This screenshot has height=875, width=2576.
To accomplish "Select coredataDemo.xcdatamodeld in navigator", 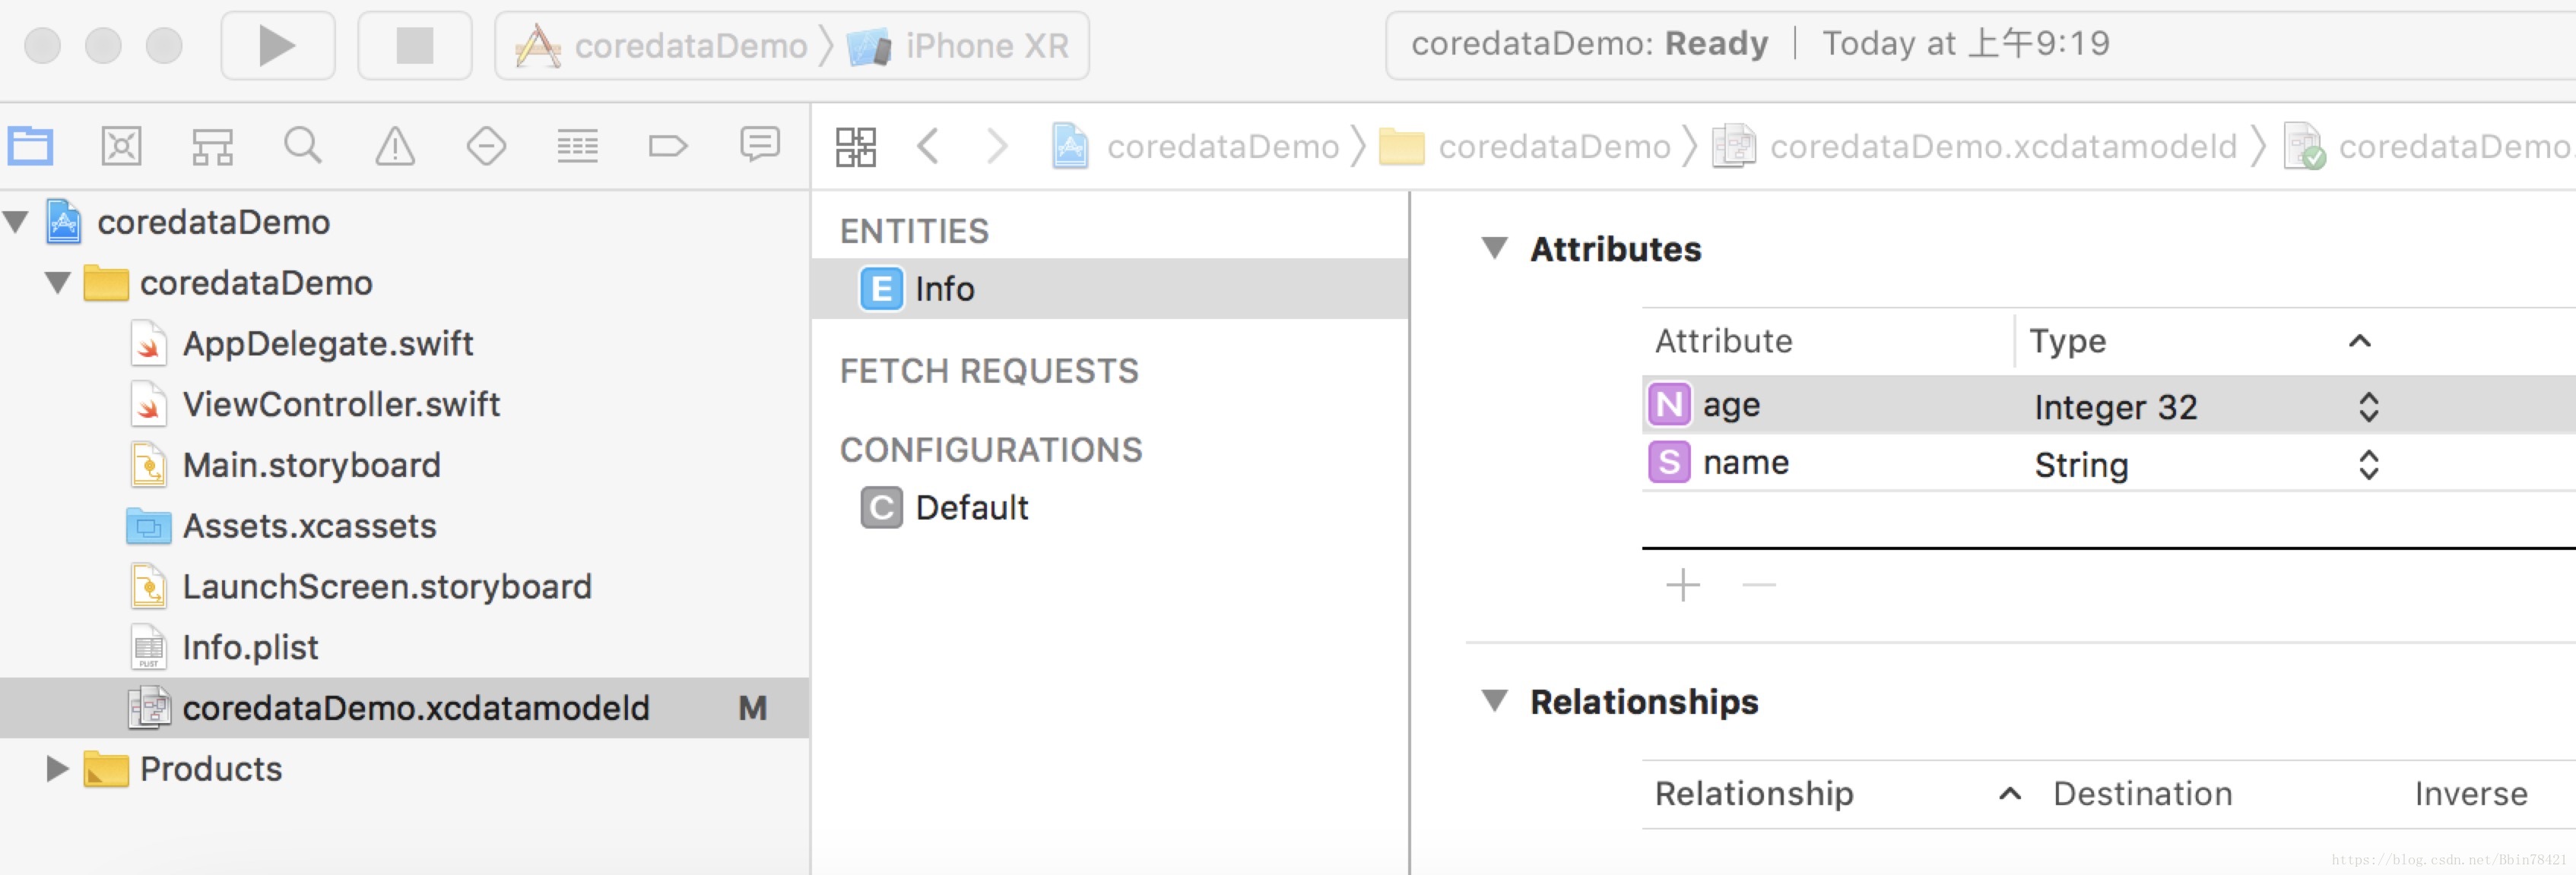I will tap(404, 708).
